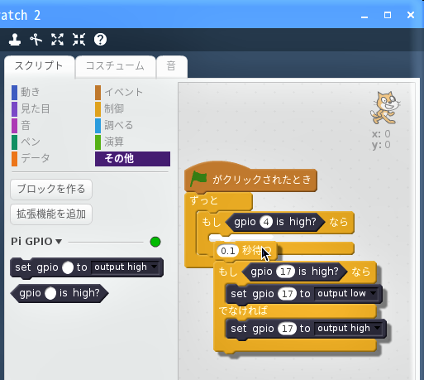The width and height of the screenshot is (424, 380).
Task: Click gpio number field in palette set block
Action: [68, 267]
